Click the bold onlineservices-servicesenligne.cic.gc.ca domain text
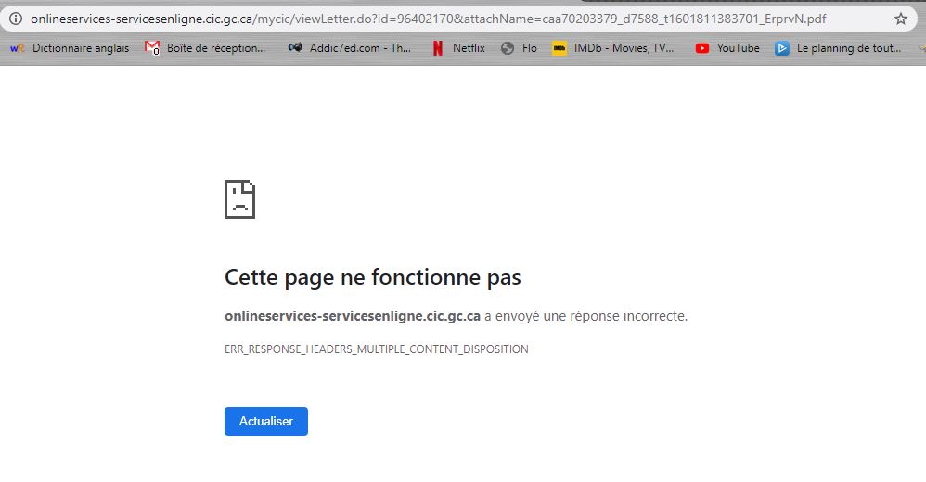The image size is (926, 482). pos(353,316)
